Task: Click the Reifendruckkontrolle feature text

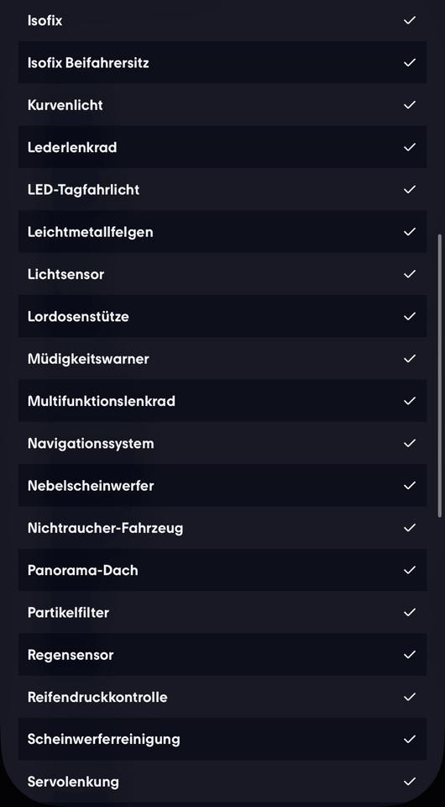Action: [x=97, y=698]
